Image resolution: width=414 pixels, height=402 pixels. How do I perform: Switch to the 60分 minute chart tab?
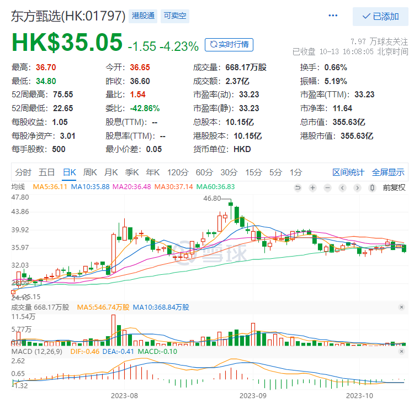click(204, 172)
